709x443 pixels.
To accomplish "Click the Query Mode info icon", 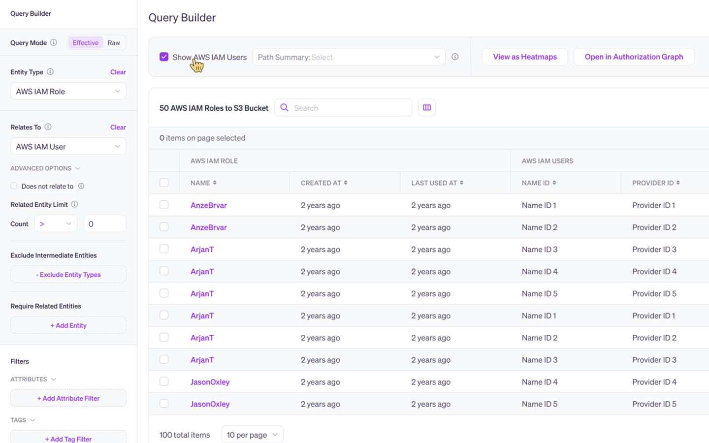I will [x=54, y=42].
